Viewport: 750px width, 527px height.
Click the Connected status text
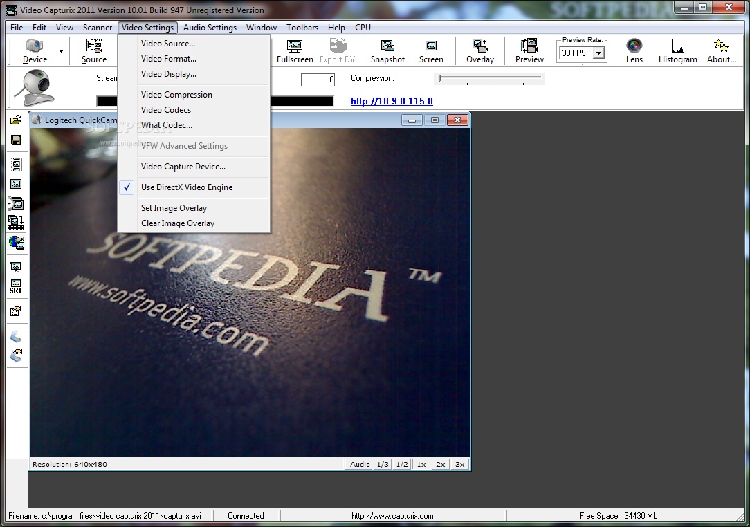(x=246, y=516)
